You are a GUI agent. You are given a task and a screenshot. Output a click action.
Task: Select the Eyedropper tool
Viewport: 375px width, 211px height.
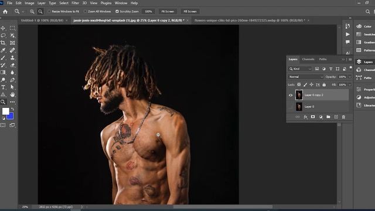tap(3, 50)
